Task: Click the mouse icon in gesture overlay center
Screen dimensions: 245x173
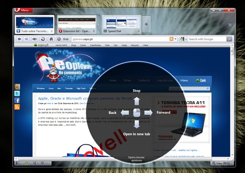Action: coord(137,113)
